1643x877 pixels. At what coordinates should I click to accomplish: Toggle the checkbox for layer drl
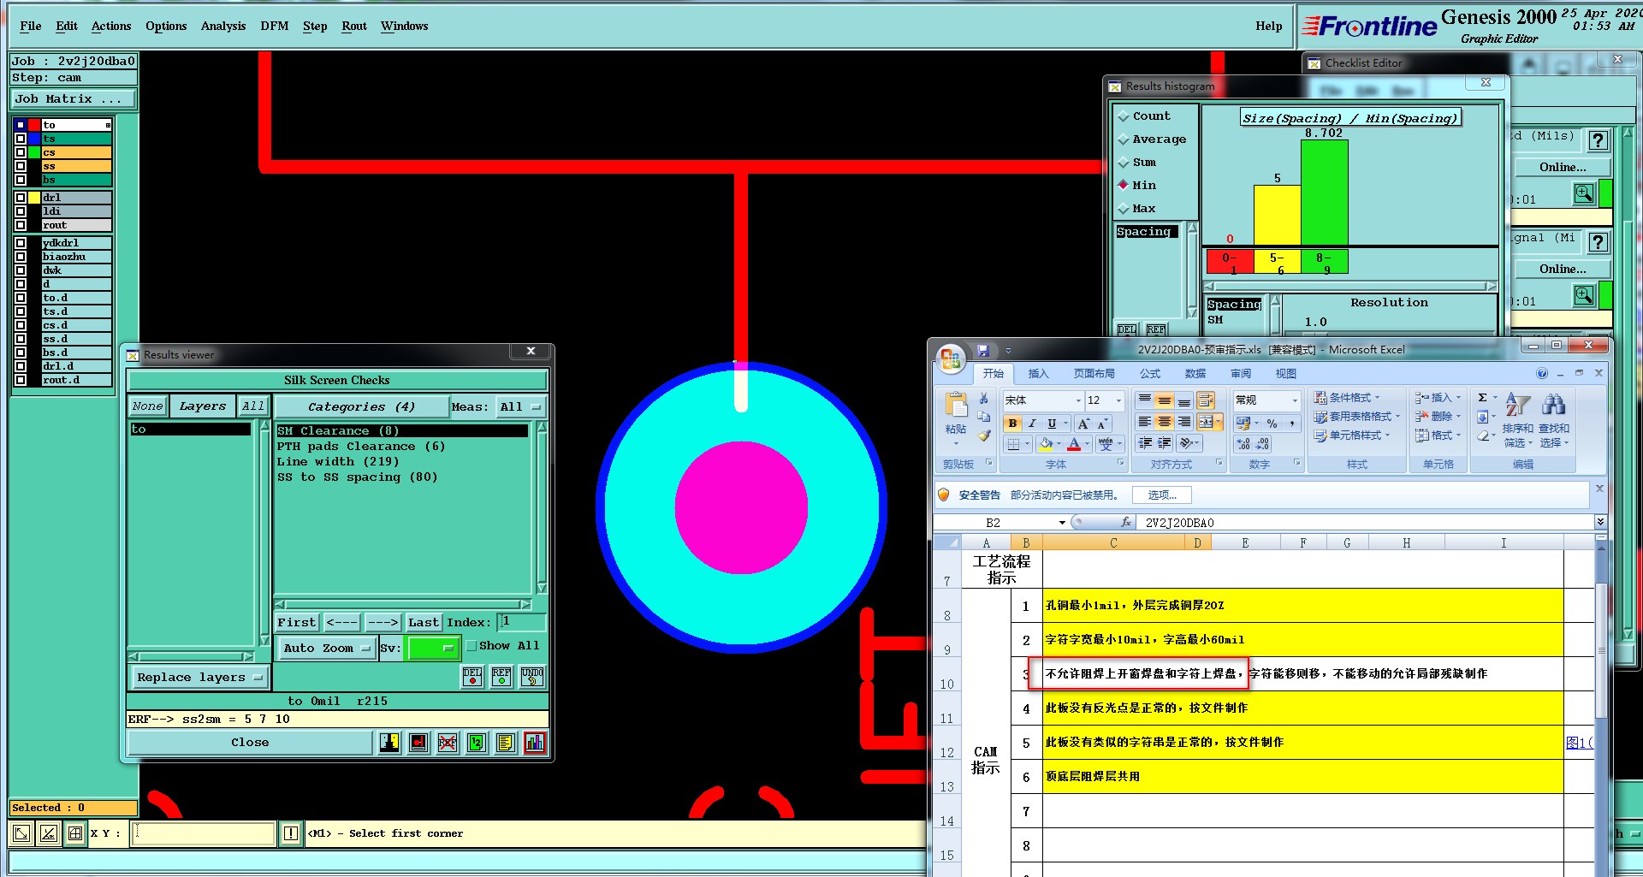pyautogui.click(x=21, y=198)
